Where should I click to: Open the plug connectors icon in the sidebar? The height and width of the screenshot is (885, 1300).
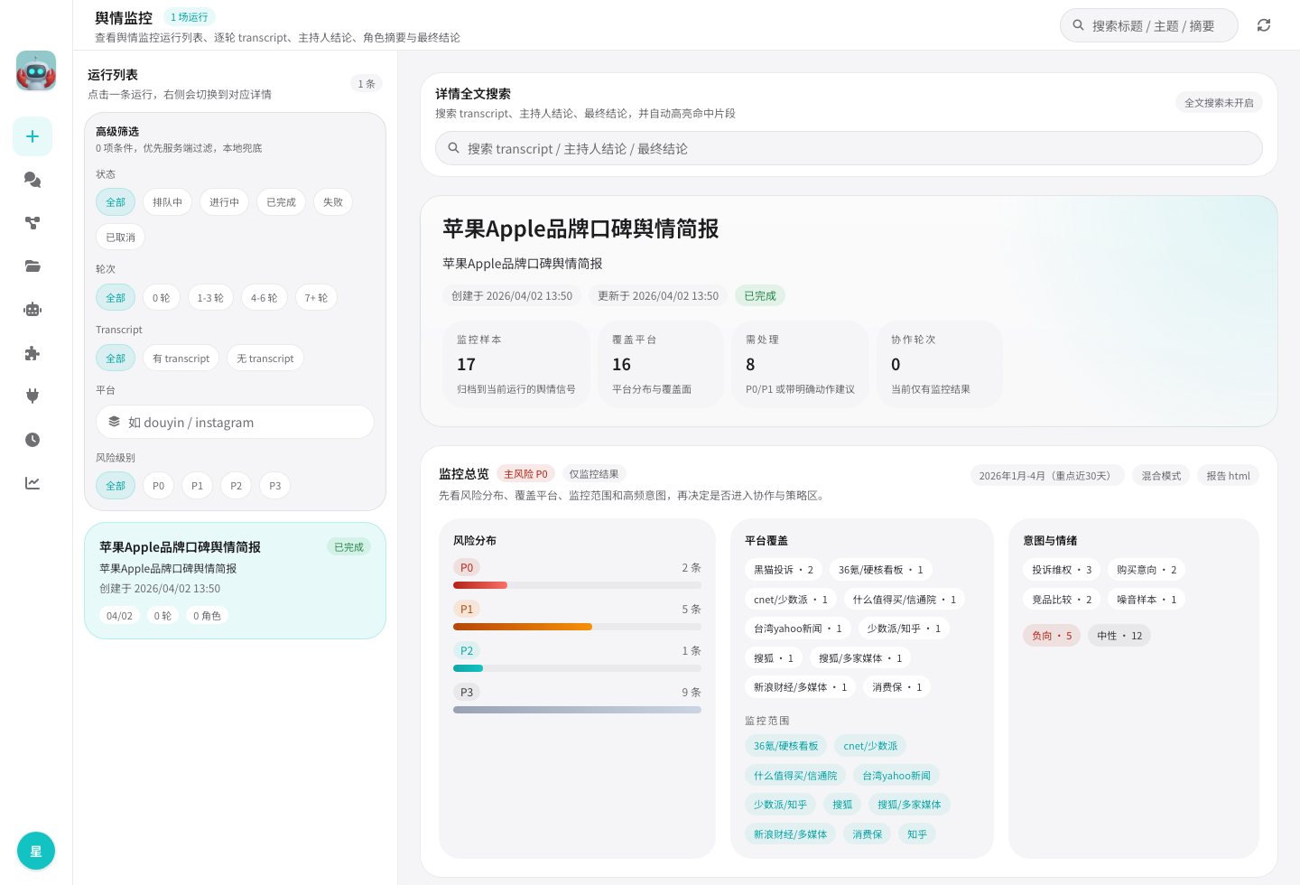[x=32, y=396]
